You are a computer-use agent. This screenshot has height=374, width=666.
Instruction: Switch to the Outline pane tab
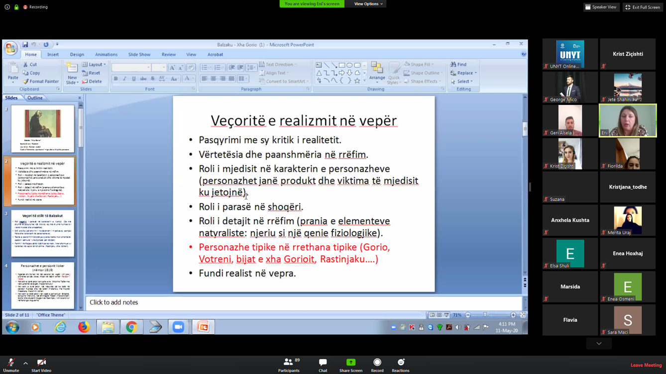pos(35,98)
